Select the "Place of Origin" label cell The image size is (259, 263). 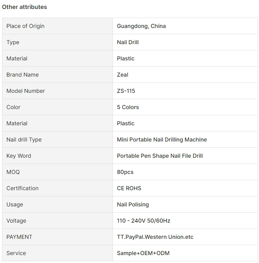26,26
